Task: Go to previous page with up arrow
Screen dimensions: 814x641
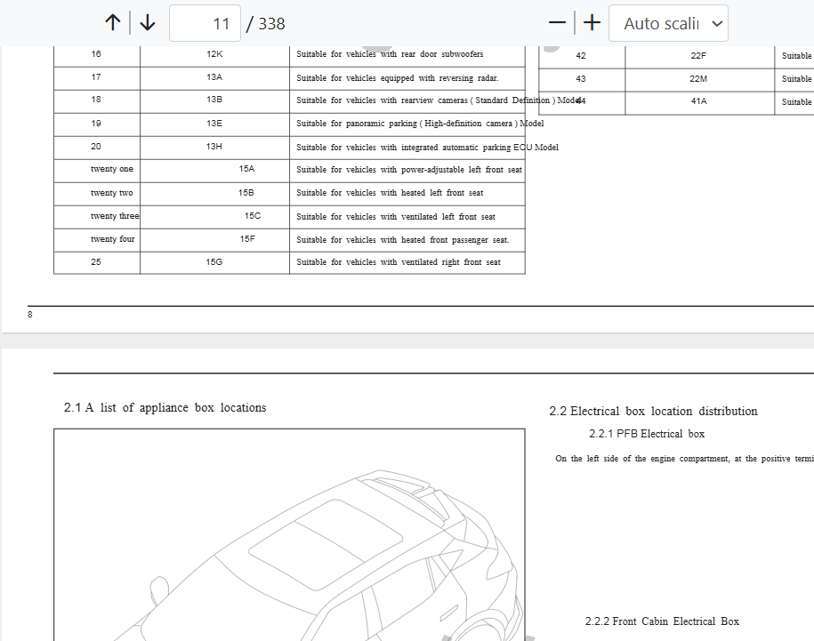Action: tap(113, 23)
